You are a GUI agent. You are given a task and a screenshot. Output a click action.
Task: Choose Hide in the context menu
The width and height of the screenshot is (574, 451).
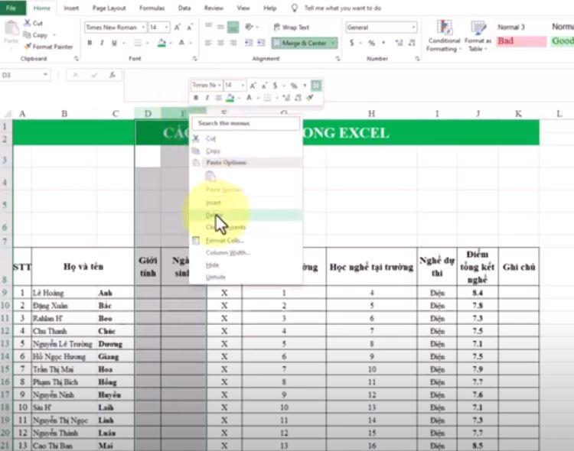246,264
